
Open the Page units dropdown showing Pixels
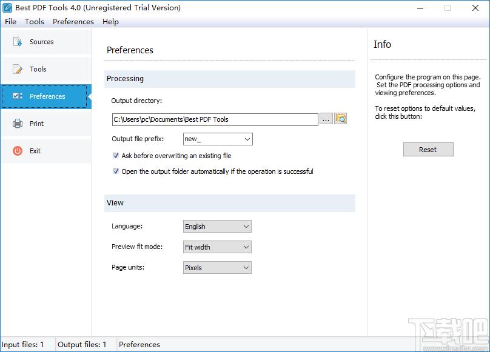[217, 268]
